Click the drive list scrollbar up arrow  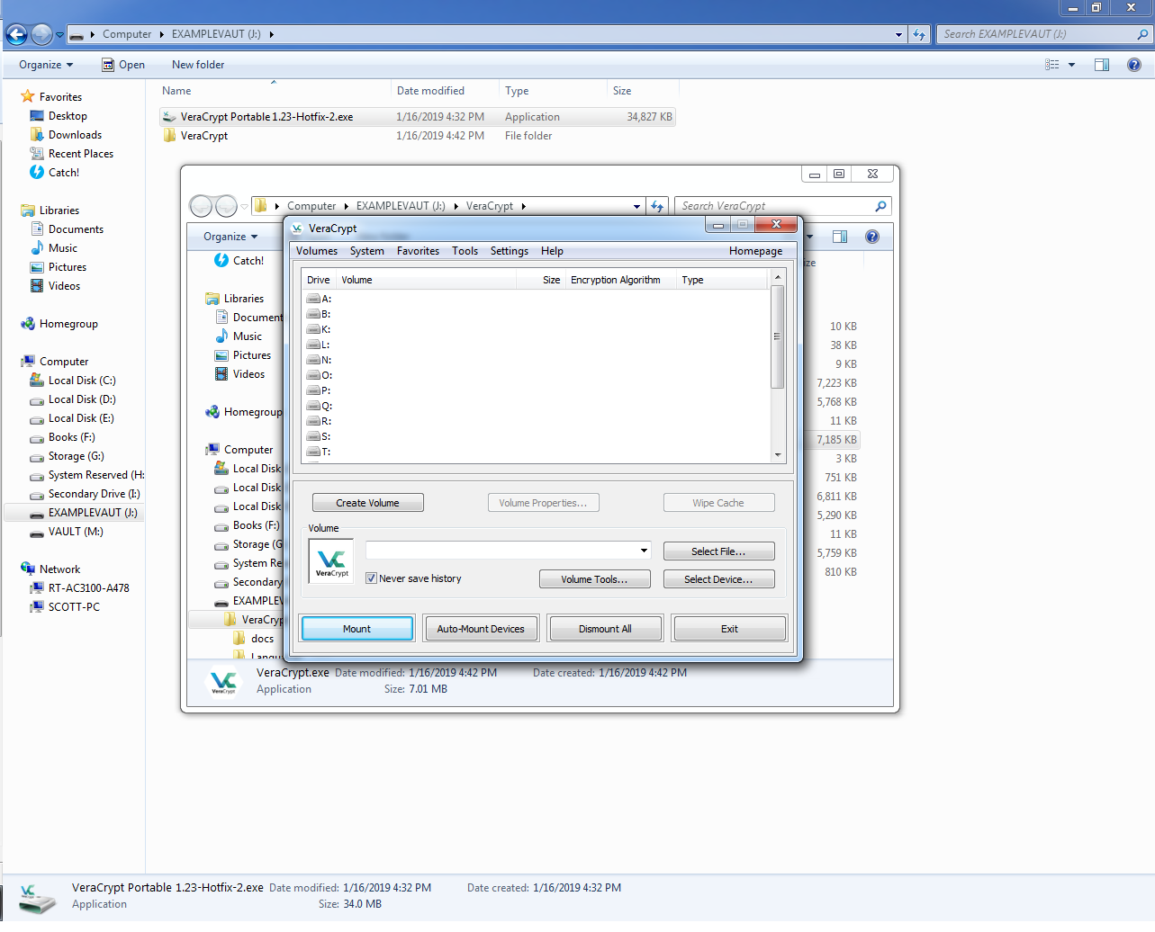click(x=778, y=278)
